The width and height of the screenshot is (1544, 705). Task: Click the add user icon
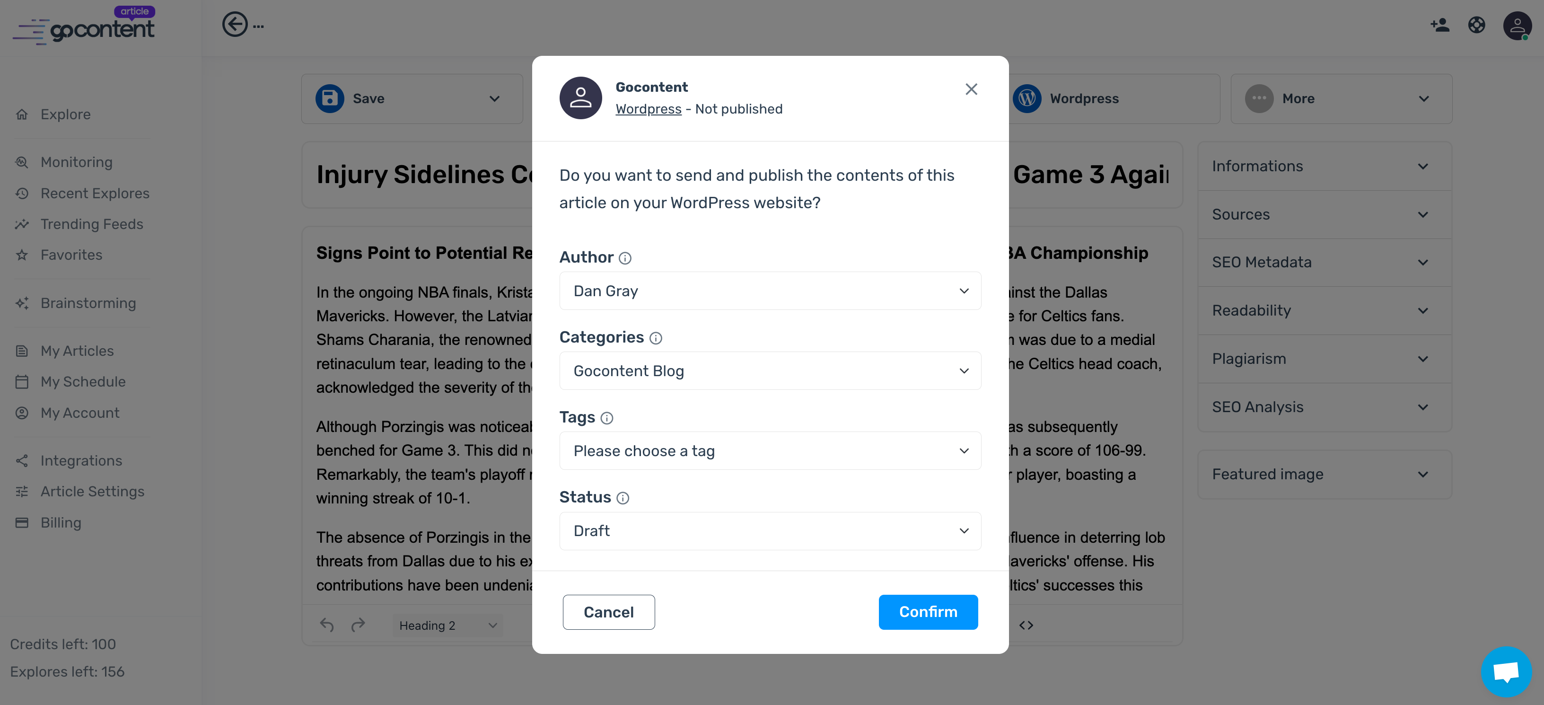[x=1439, y=25]
